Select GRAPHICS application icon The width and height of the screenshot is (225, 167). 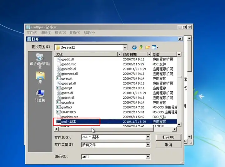[58, 112]
